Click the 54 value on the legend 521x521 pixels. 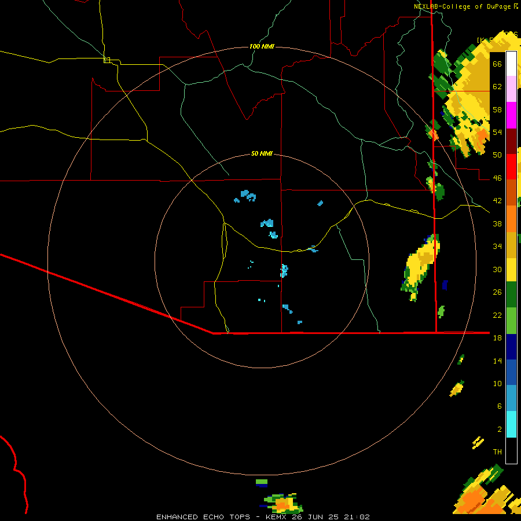(x=497, y=132)
